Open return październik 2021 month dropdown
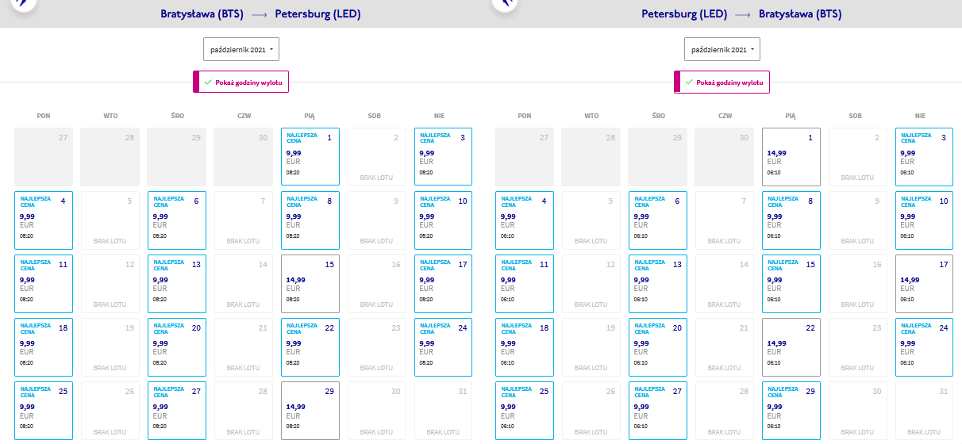 (722, 49)
